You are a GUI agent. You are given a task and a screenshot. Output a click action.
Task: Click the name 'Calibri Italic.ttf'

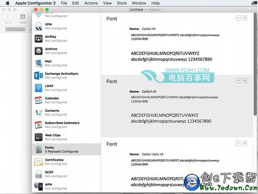point(153,154)
